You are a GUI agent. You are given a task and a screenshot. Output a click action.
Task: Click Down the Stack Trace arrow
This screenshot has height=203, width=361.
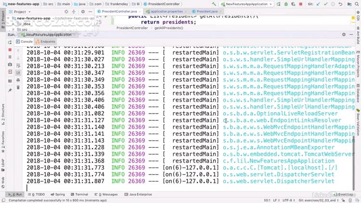pyautogui.click(x=18, y=58)
